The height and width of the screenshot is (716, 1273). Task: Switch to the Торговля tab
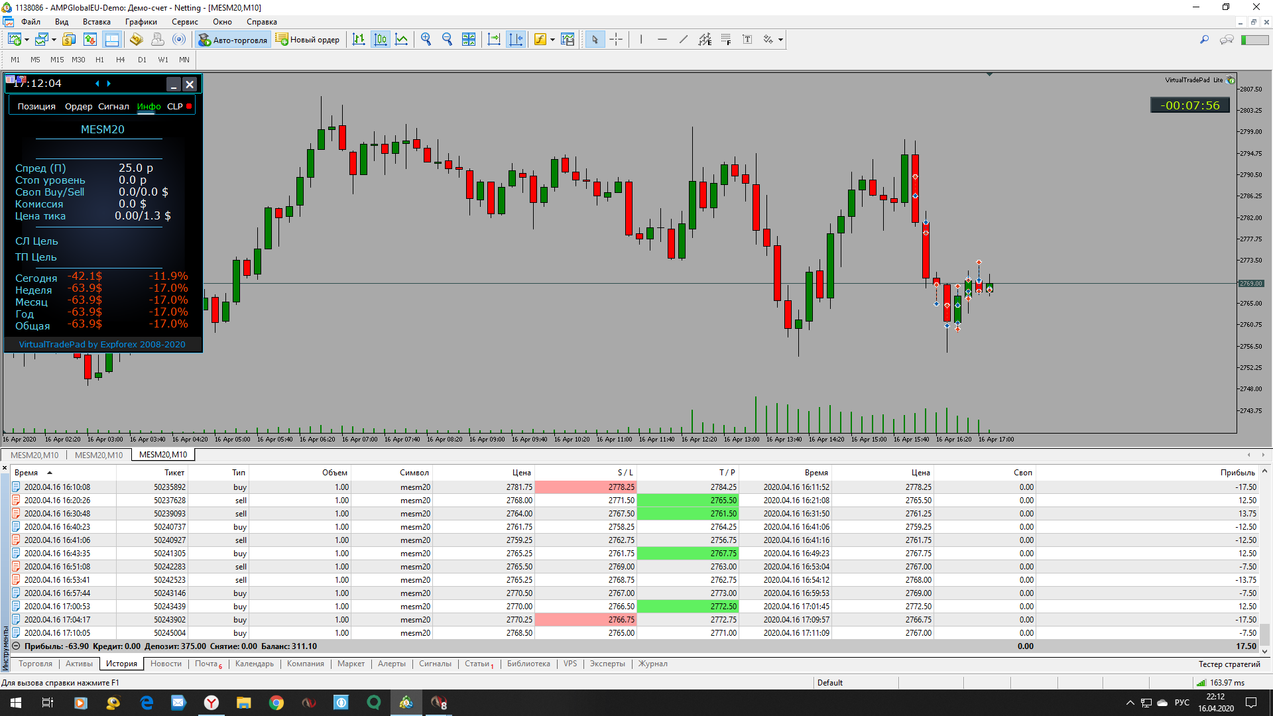[x=35, y=664]
